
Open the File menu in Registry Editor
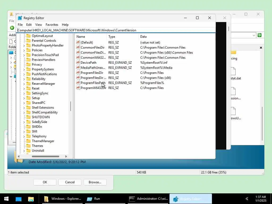point(20,25)
